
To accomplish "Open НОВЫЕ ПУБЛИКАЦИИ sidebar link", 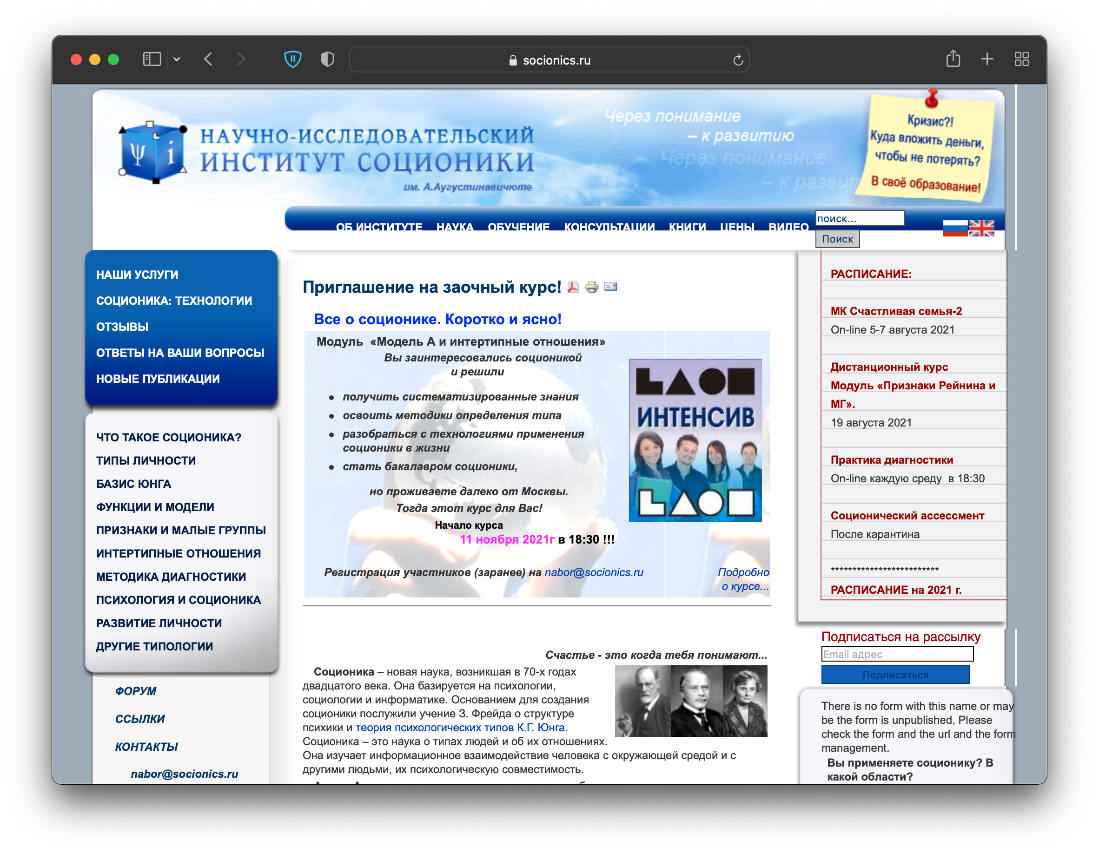I will pos(158,378).
